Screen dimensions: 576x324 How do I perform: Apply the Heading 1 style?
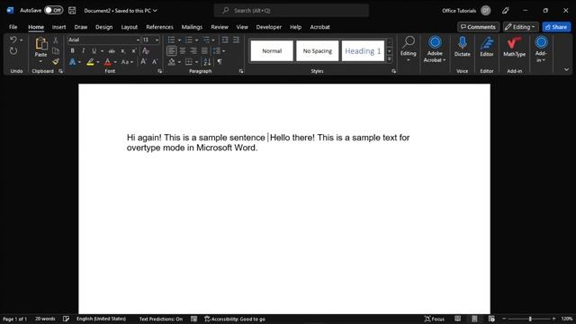[x=363, y=50]
